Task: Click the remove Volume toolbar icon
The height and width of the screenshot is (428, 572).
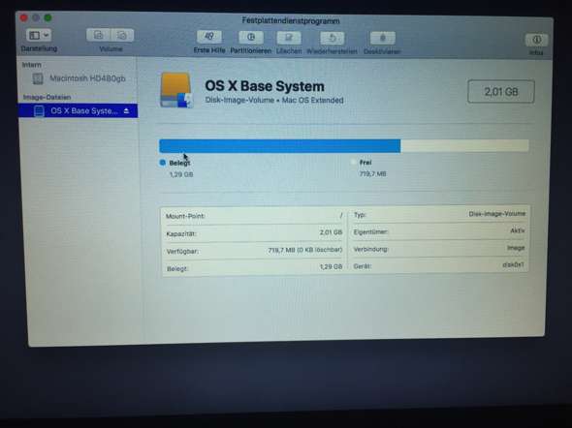Action: coord(122,35)
